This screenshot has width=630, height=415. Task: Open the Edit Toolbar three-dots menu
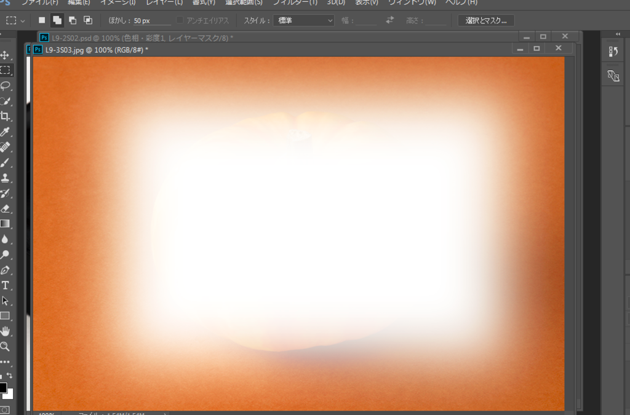click(x=5, y=362)
